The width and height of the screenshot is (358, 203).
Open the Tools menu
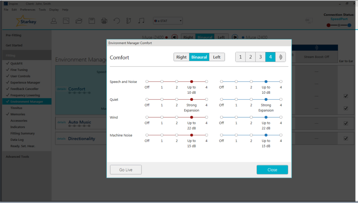pyautogui.click(x=42, y=10)
